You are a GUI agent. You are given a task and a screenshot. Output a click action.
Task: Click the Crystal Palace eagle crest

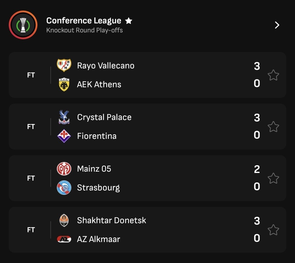[64, 117]
